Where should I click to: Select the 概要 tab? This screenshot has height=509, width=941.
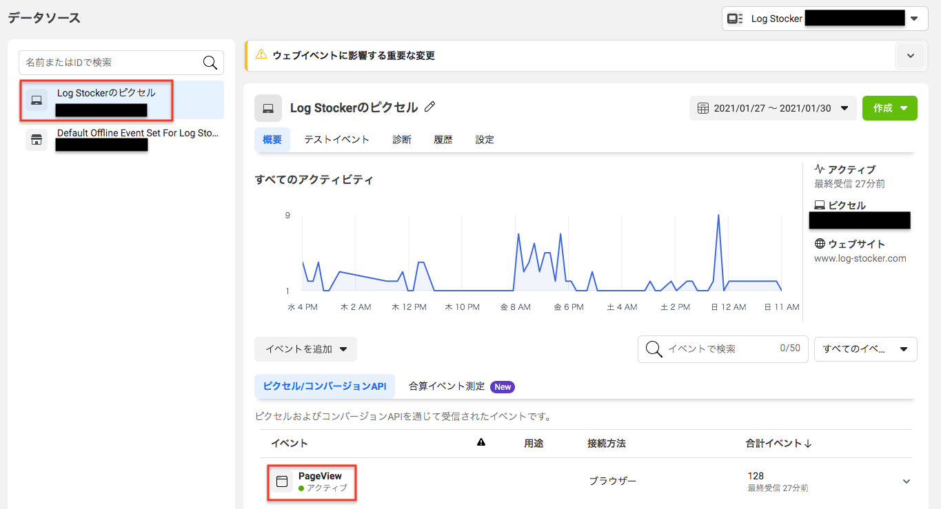[x=272, y=139]
